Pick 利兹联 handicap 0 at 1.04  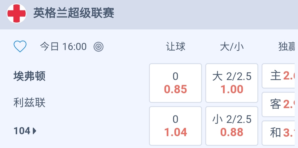coord(175,126)
